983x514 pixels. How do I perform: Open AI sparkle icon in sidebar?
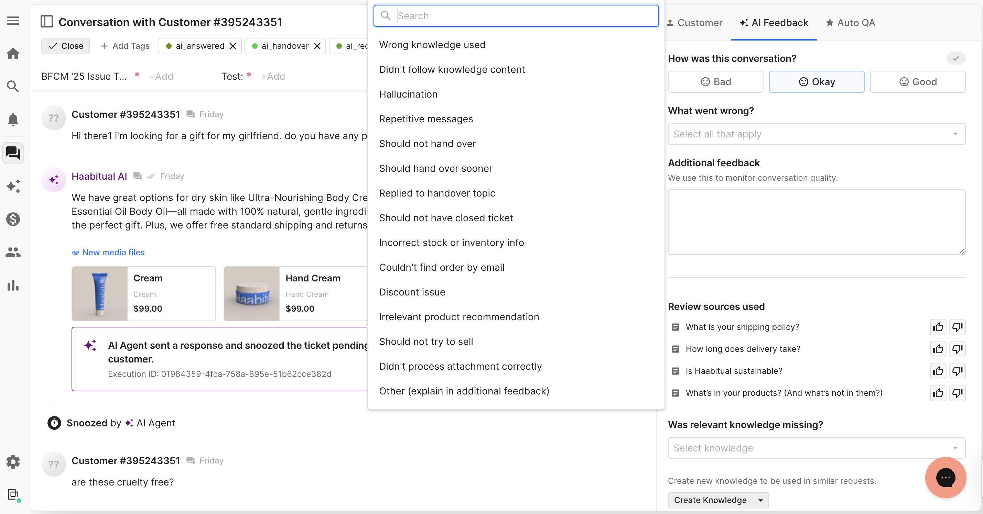tap(13, 186)
